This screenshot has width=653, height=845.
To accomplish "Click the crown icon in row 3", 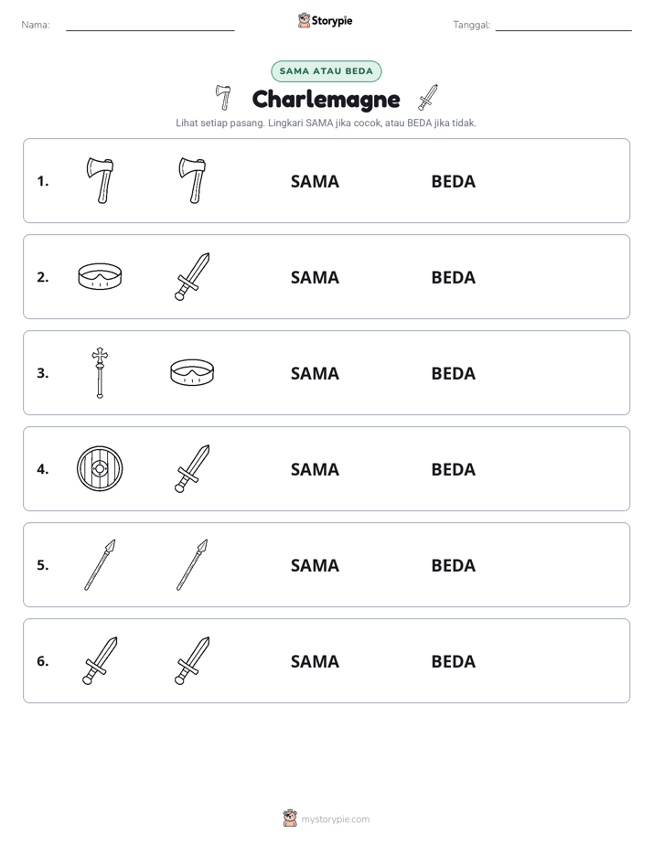I will coord(192,372).
